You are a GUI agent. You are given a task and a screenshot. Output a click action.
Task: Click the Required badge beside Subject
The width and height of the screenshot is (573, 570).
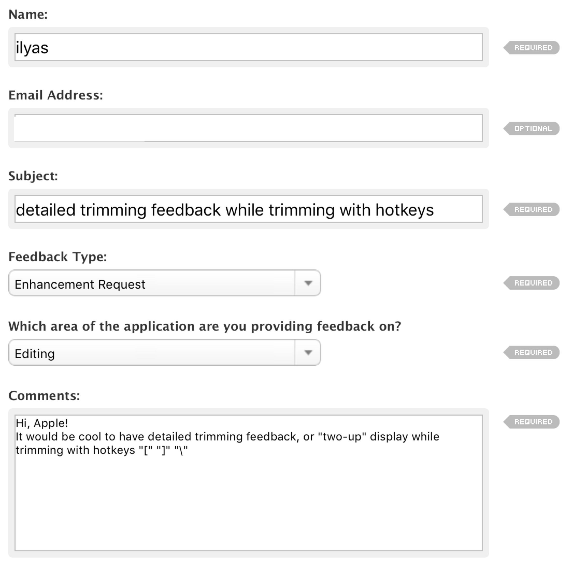coord(531,209)
